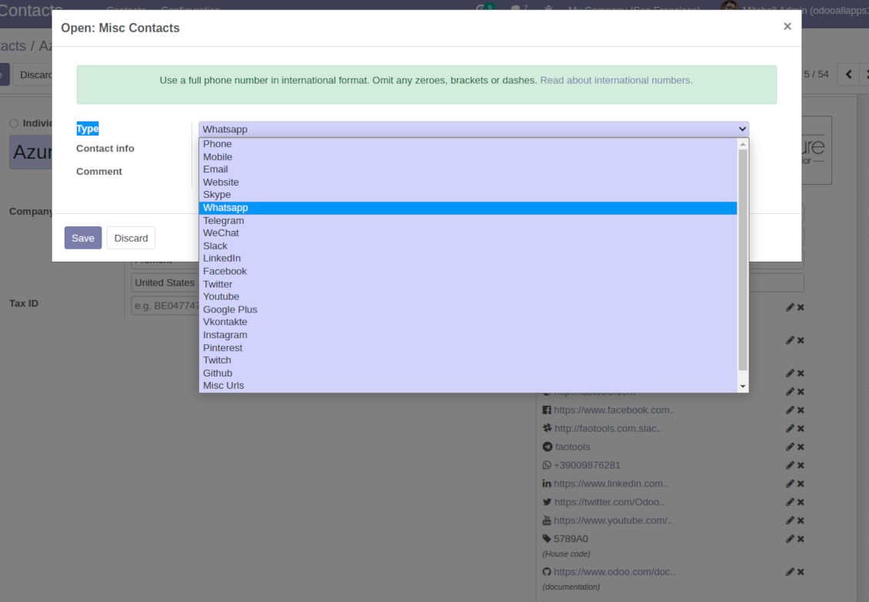The width and height of the screenshot is (869, 602).
Task: Click the Contact info label
Action: pos(105,149)
